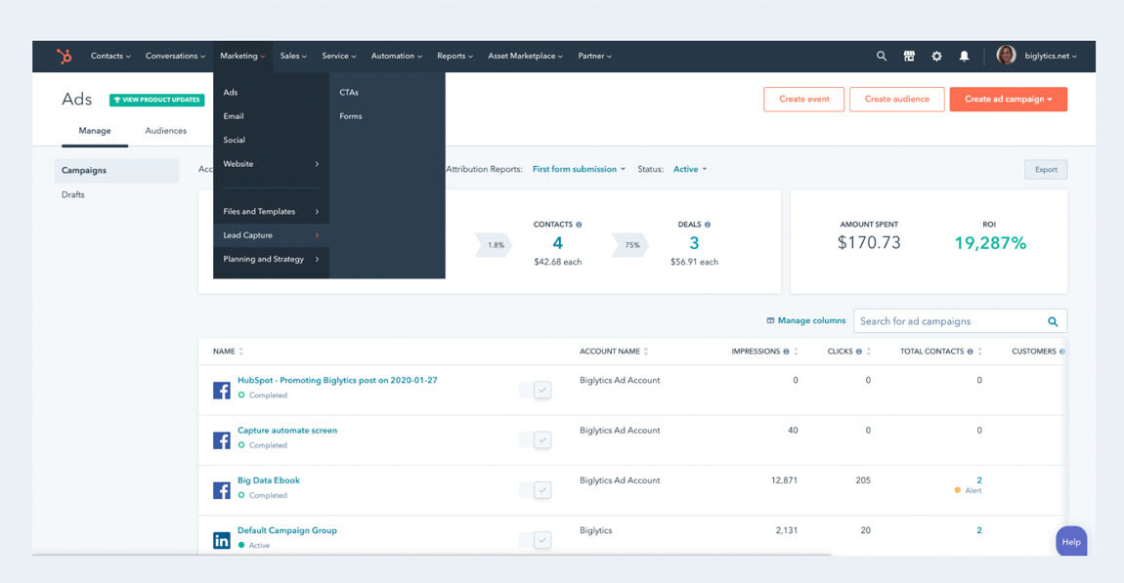Screen dimensions: 1124x583
Task: Toggle off the Capture automate screen campaign
Action: [537, 438]
